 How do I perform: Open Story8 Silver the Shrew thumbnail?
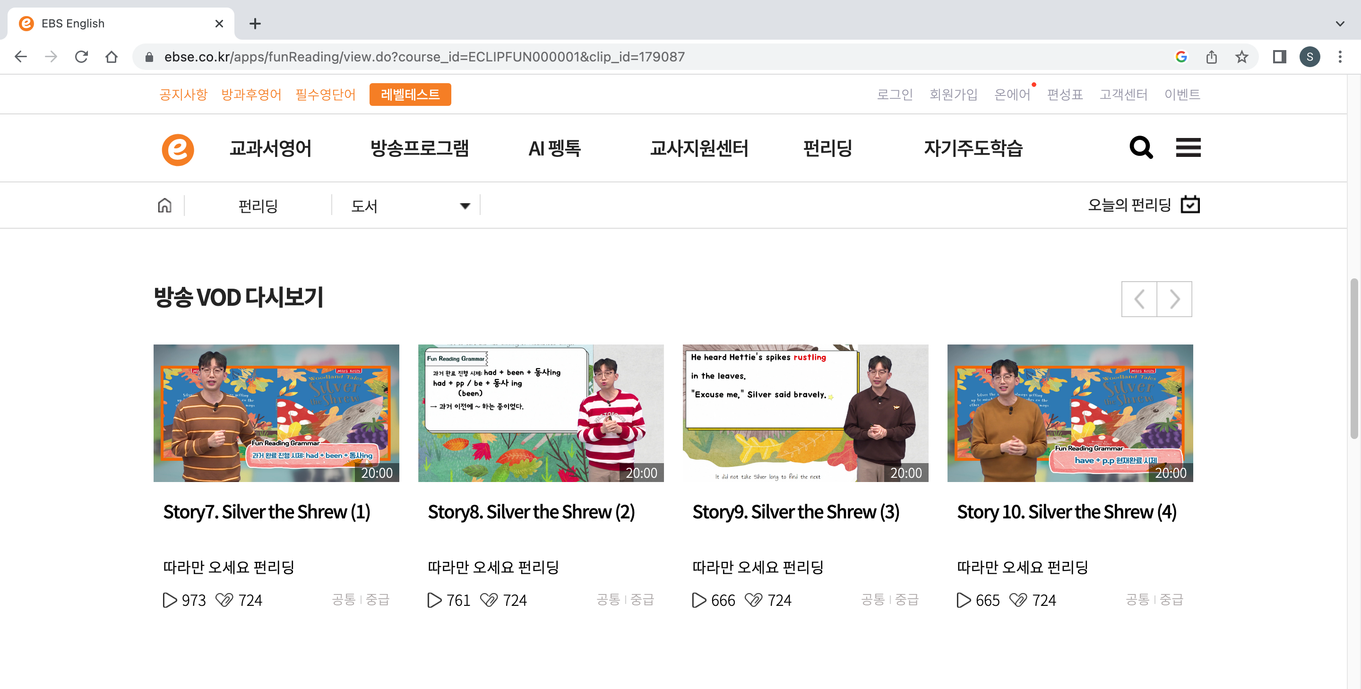[x=541, y=413]
